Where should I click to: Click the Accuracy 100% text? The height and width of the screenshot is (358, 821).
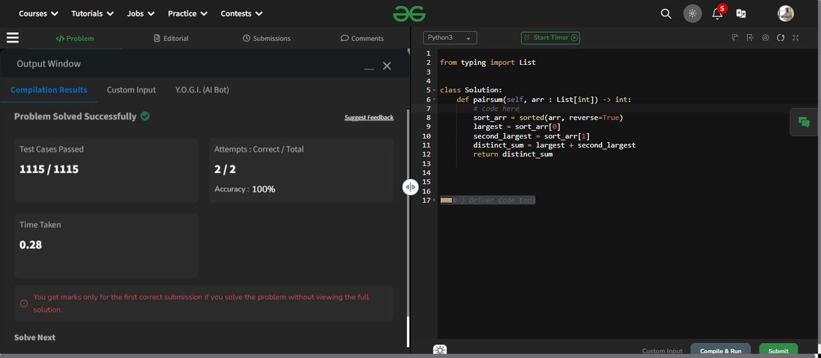245,189
